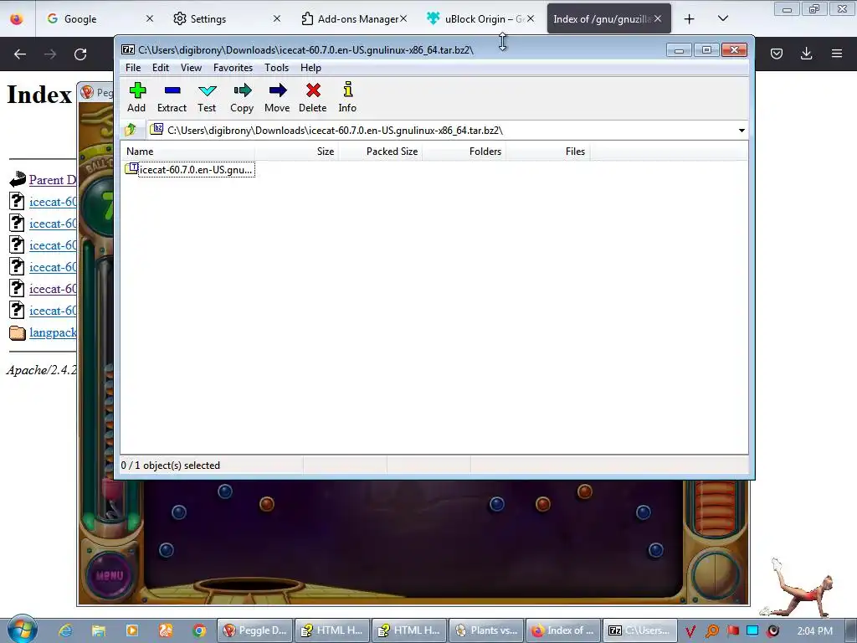Close the Settings tab
This screenshot has height=643, width=857.
(x=277, y=18)
